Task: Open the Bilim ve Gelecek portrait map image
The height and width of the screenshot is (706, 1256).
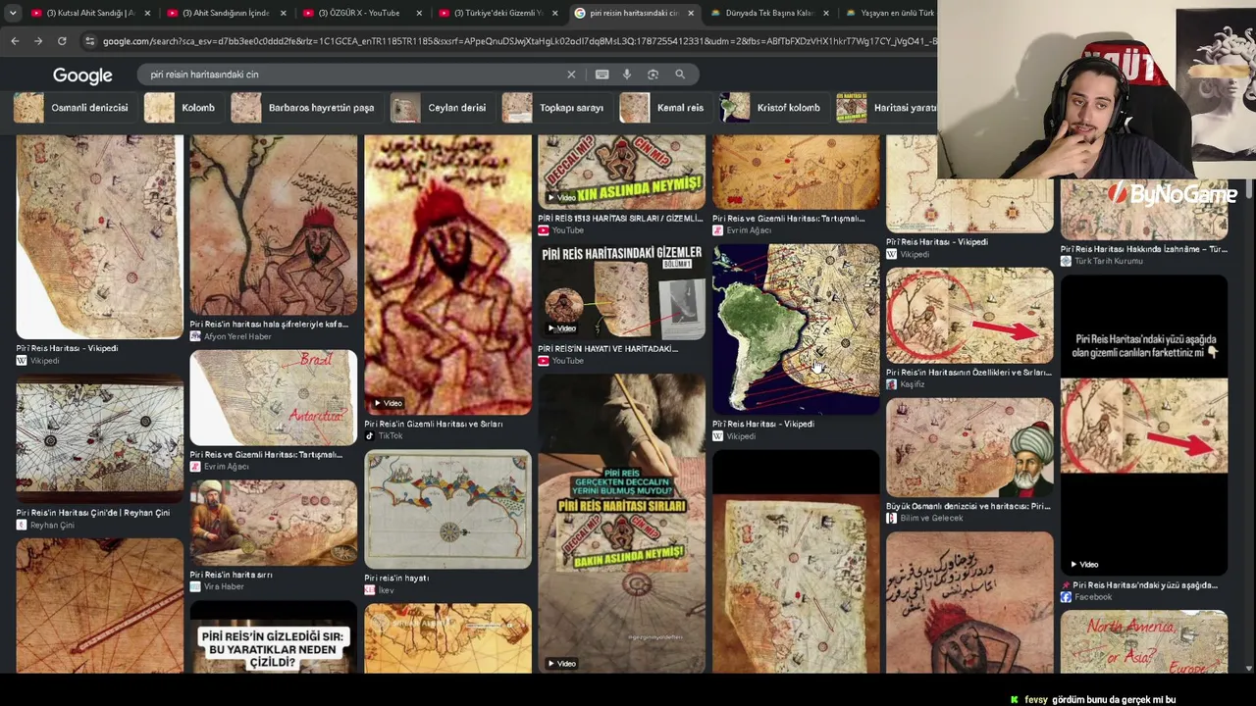Action: (x=969, y=447)
